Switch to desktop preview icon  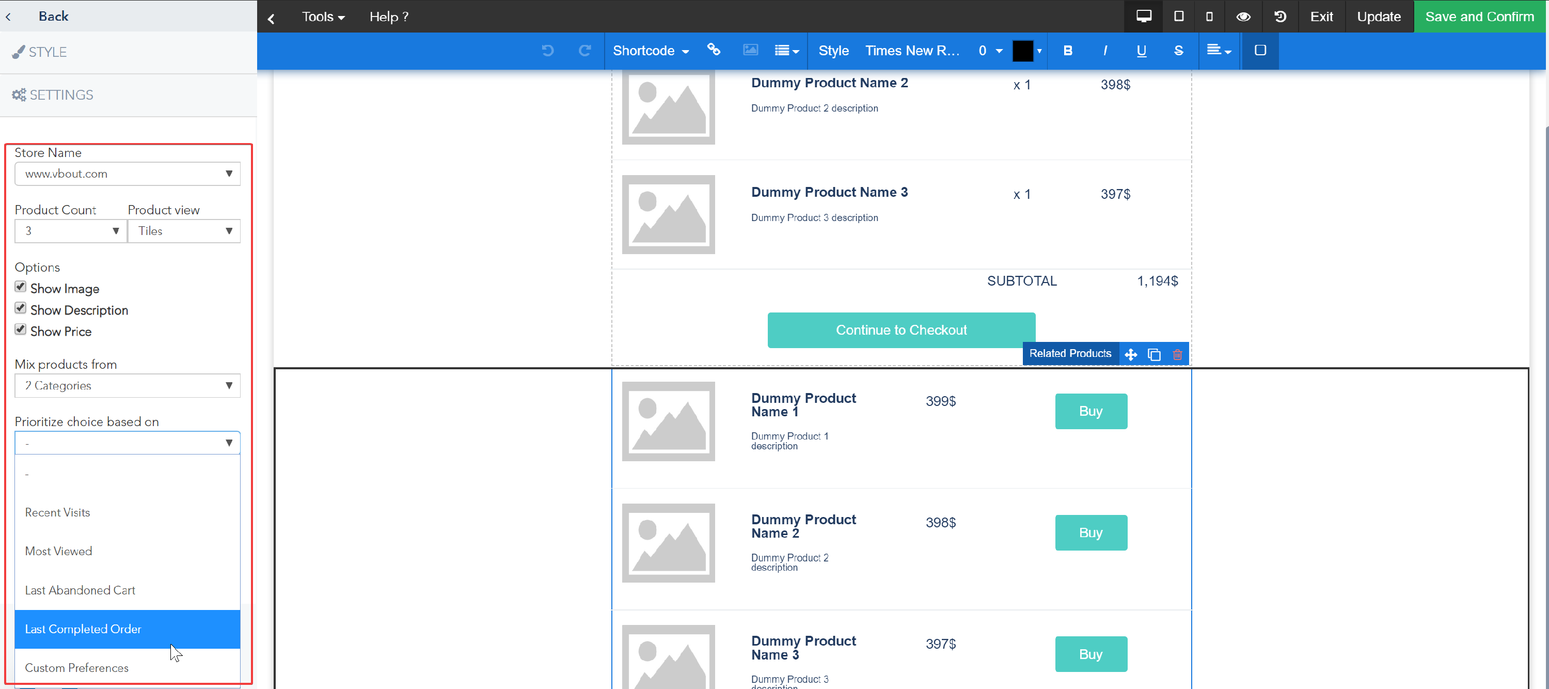coord(1143,16)
